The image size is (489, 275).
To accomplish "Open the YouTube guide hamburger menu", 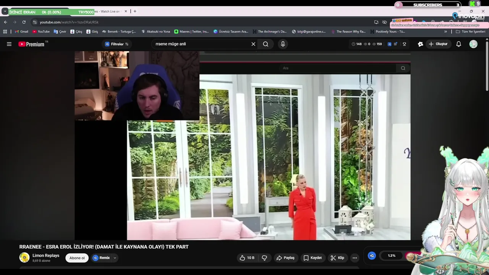I will [9, 44].
